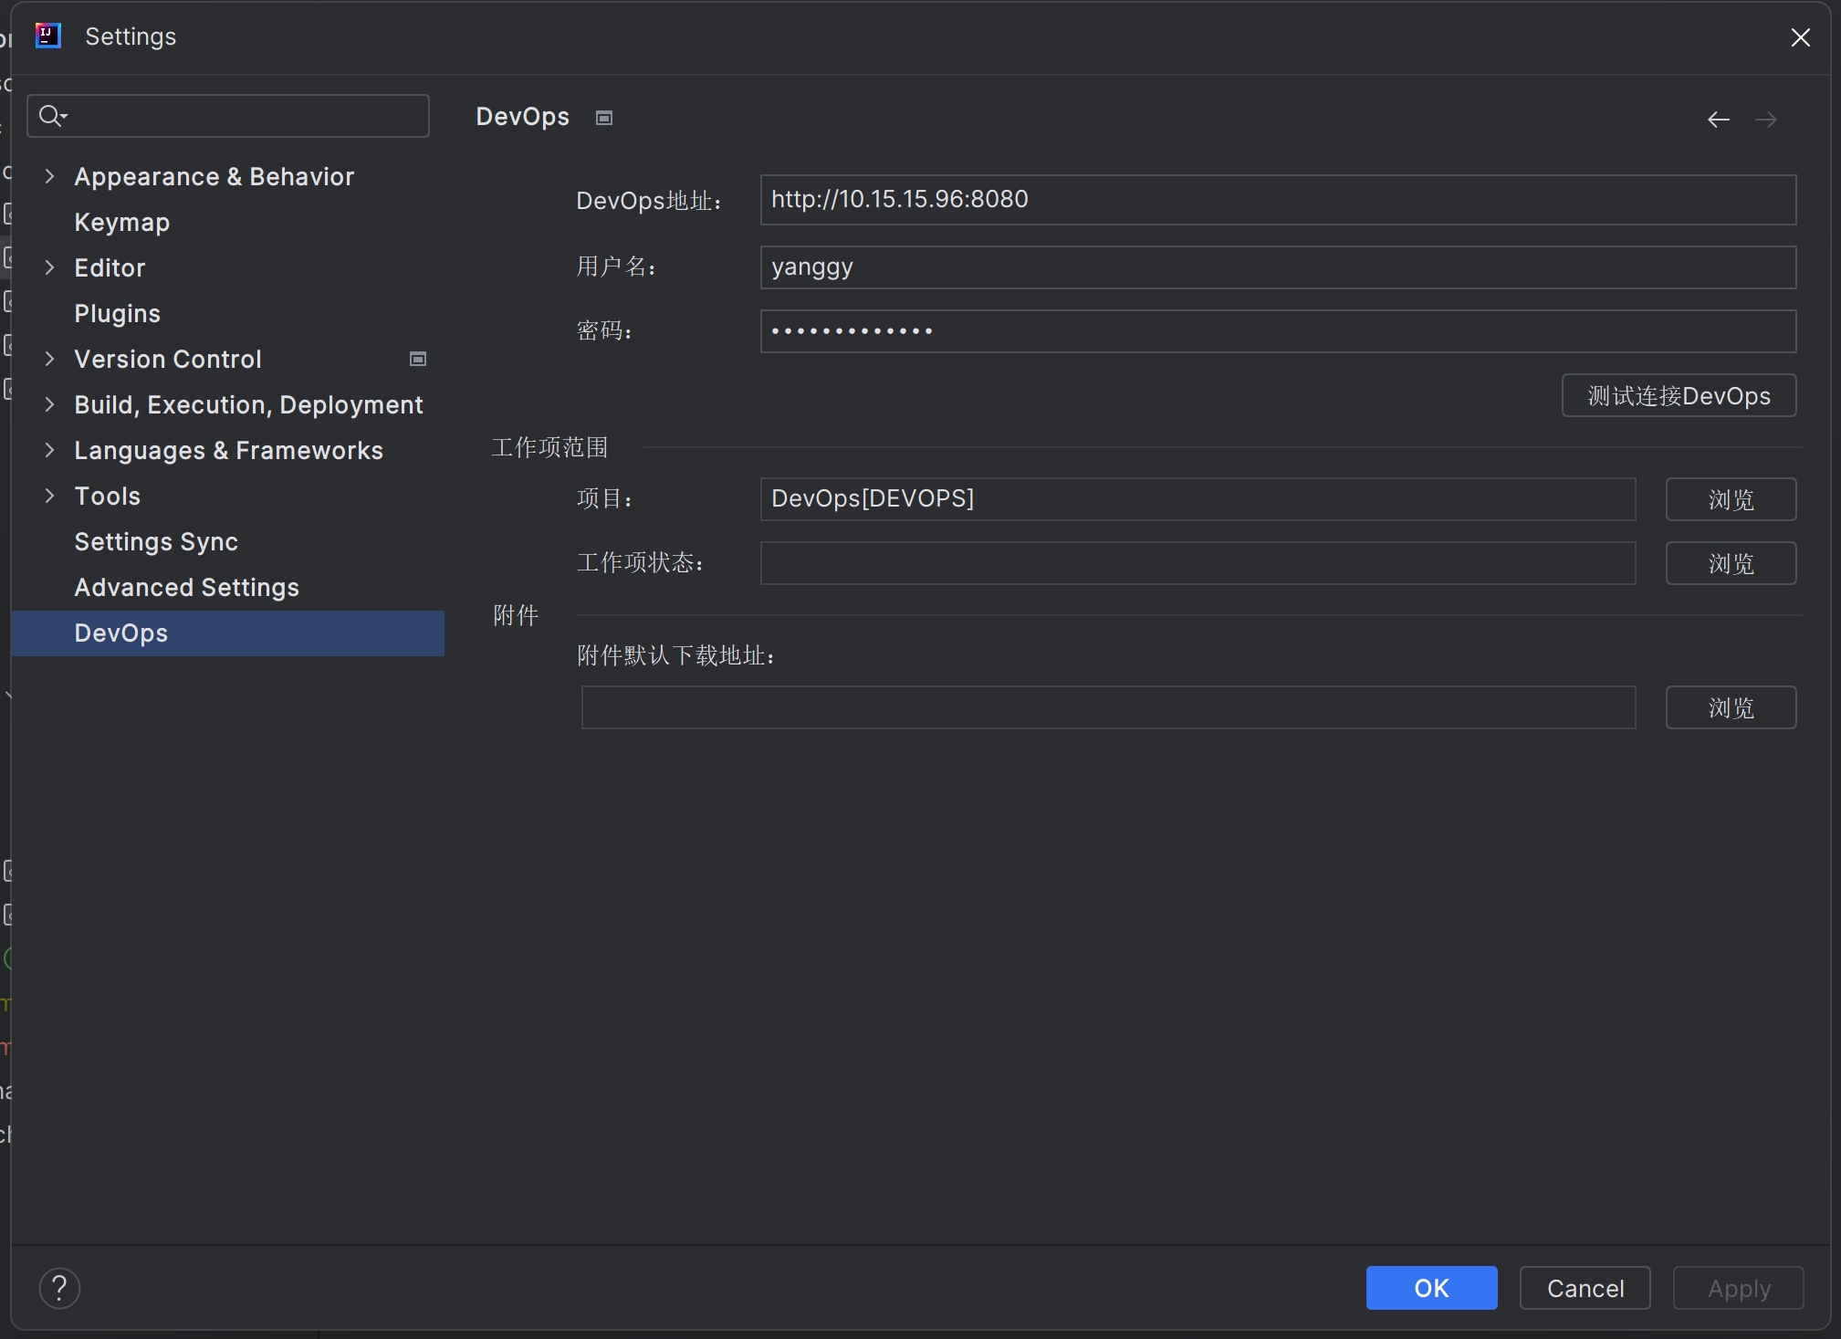Click the 密码 password field

point(1277,331)
